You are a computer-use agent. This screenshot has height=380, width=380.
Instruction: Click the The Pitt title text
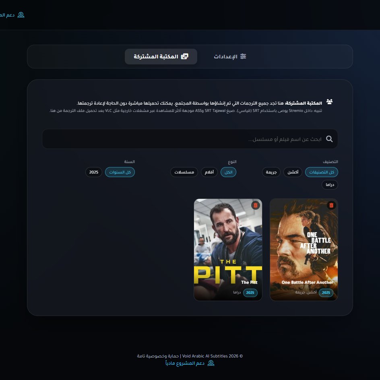coord(249,282)
